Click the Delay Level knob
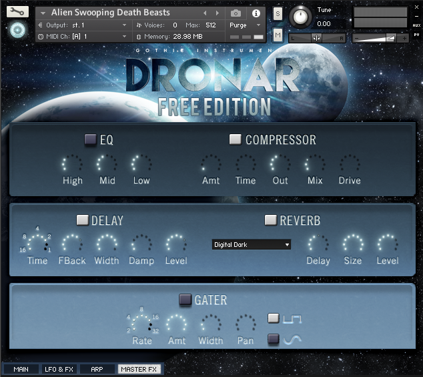423x377 pixels. (176, 244)
